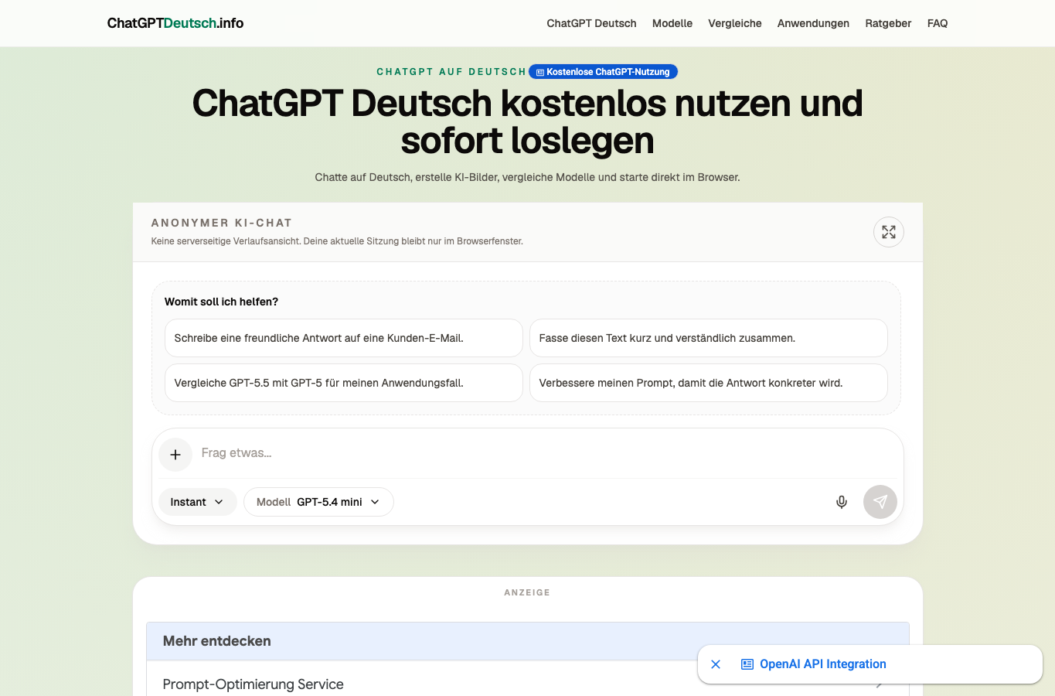
Task: Open the Ratgeber nav item
Action: pyautogui.click(x=888, y=23)
